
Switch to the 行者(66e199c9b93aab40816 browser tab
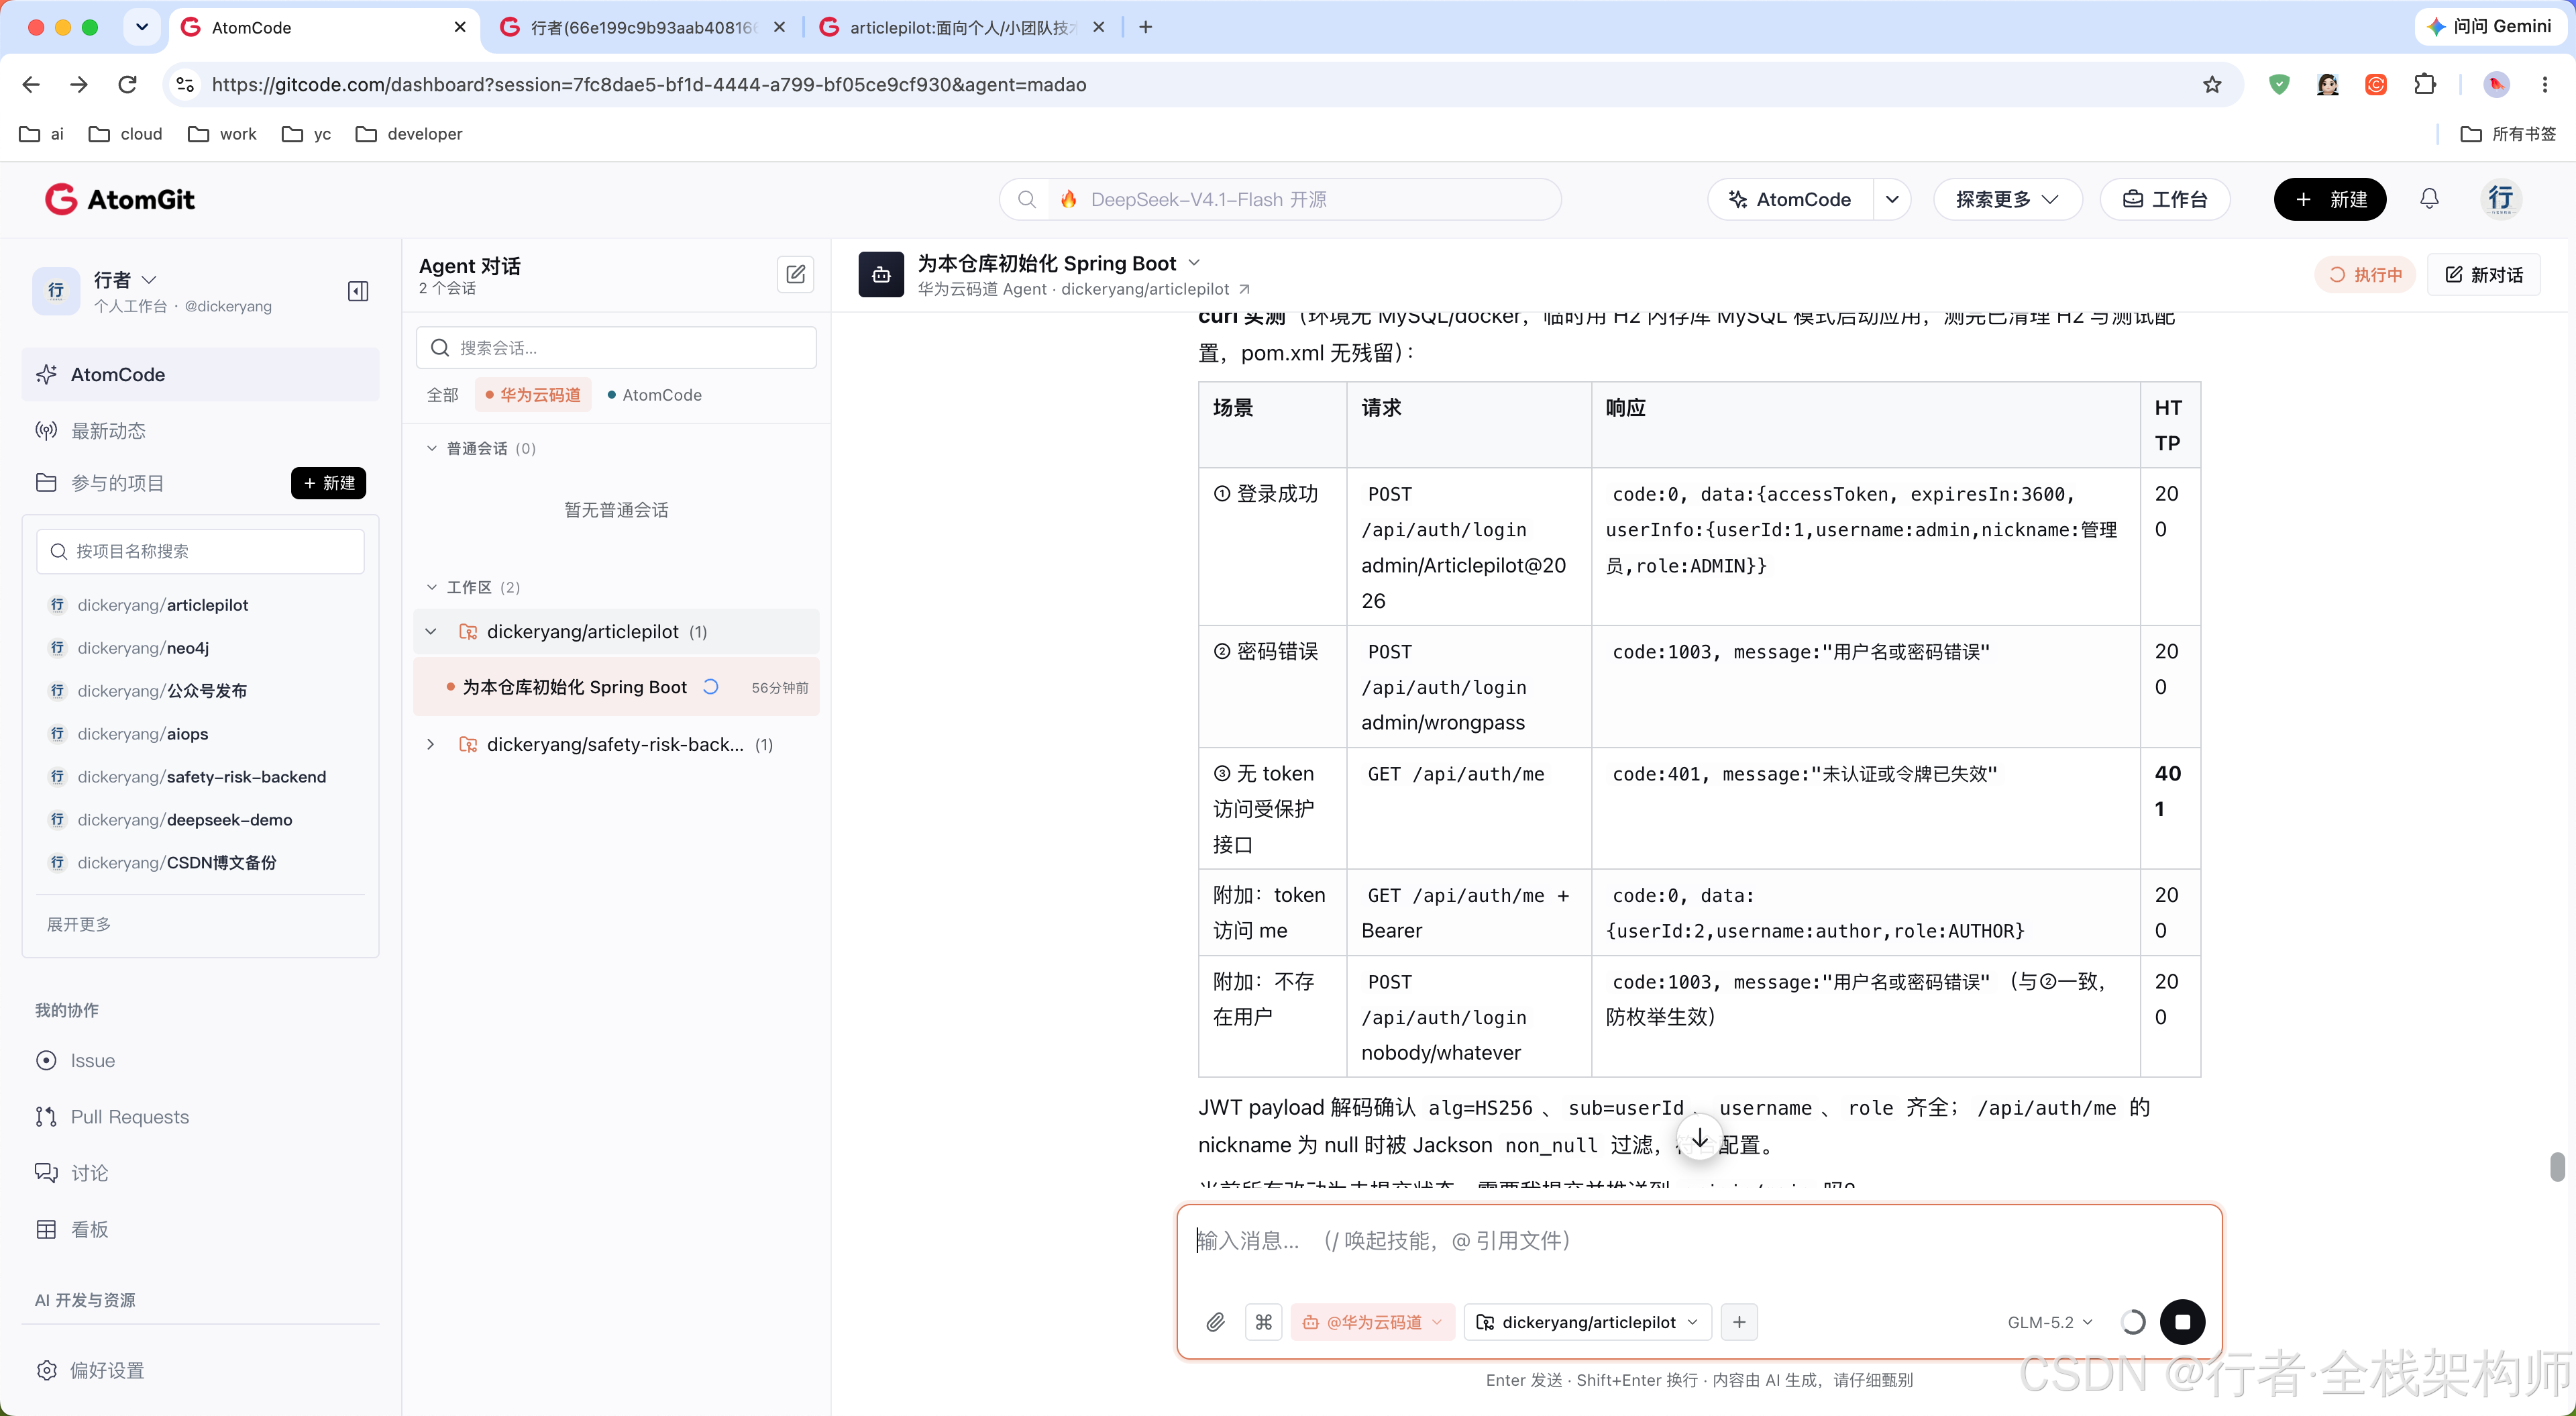[643, 27]
